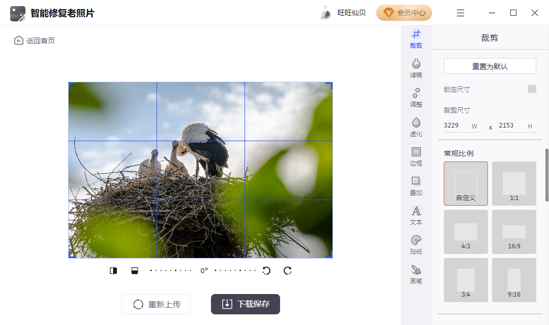Choose the 16:9 aspect ratio

point(514,232)
